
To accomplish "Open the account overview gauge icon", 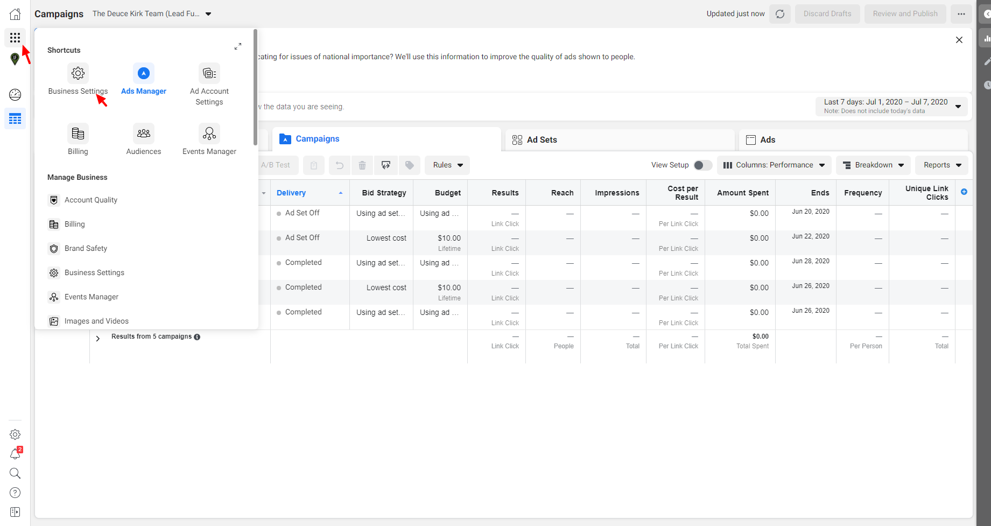I will tap(15, 95).
